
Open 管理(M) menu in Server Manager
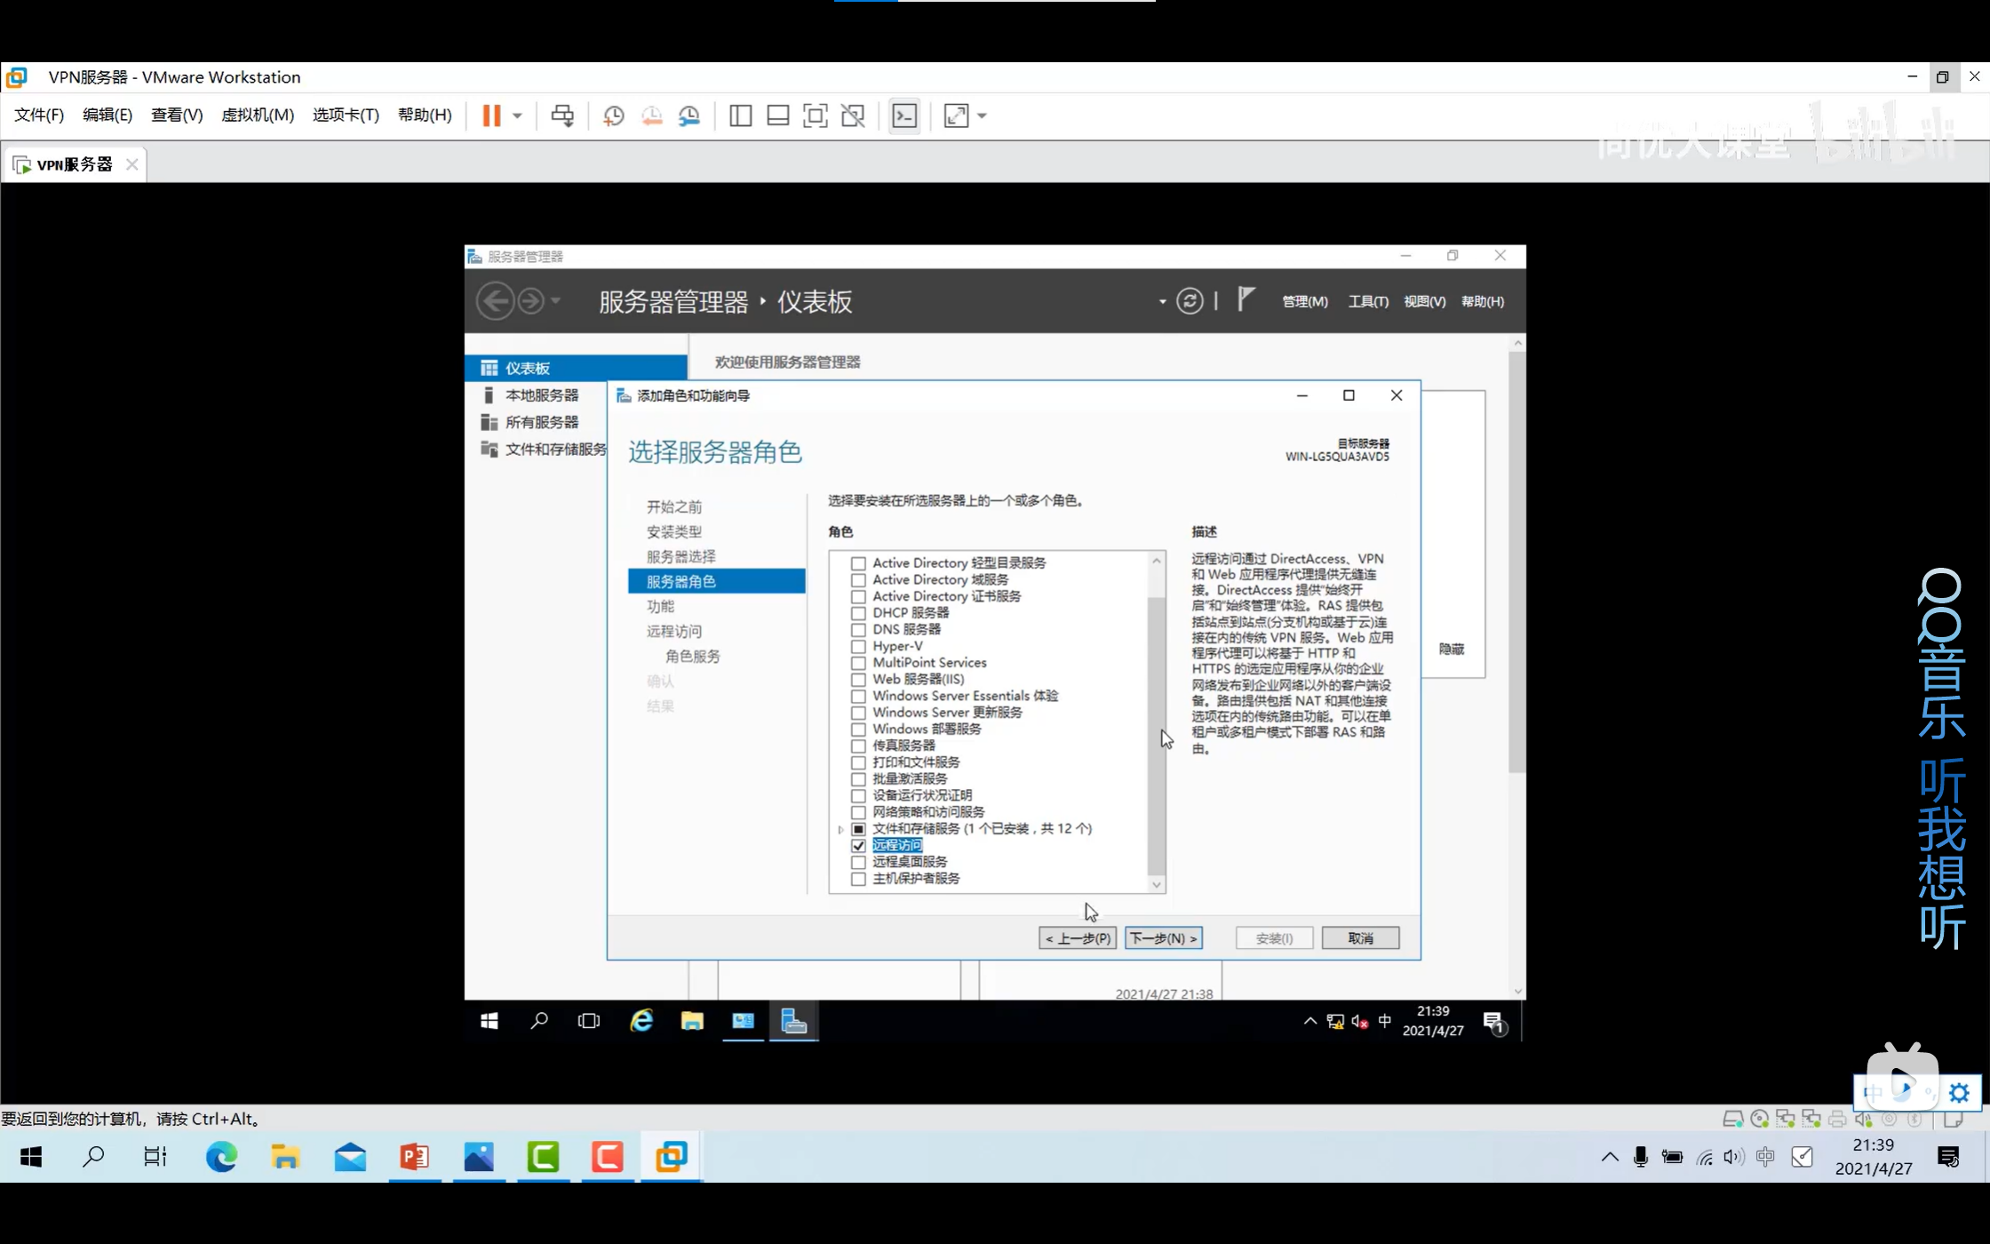click(1304, 301)
